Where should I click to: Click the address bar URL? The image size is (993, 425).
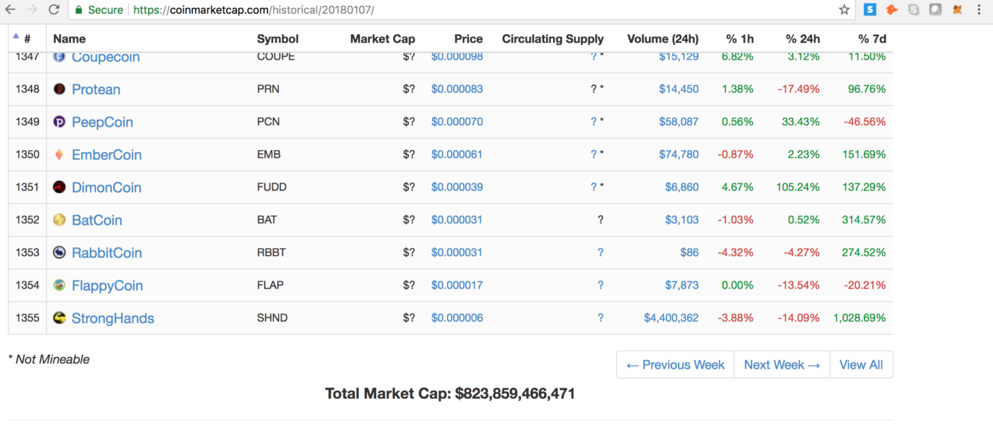point(253,10)
